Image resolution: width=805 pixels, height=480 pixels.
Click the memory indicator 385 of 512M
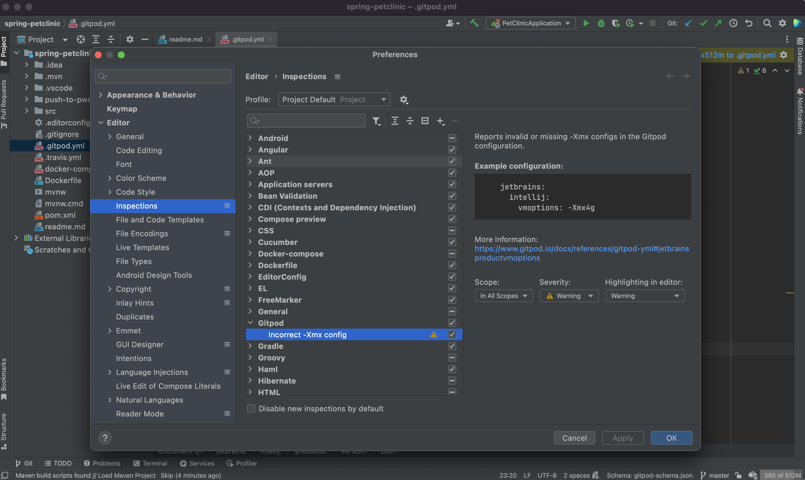782,475
